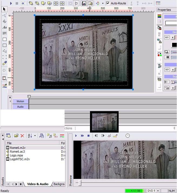Click the music note audio transcode icon

coord(49,136)
